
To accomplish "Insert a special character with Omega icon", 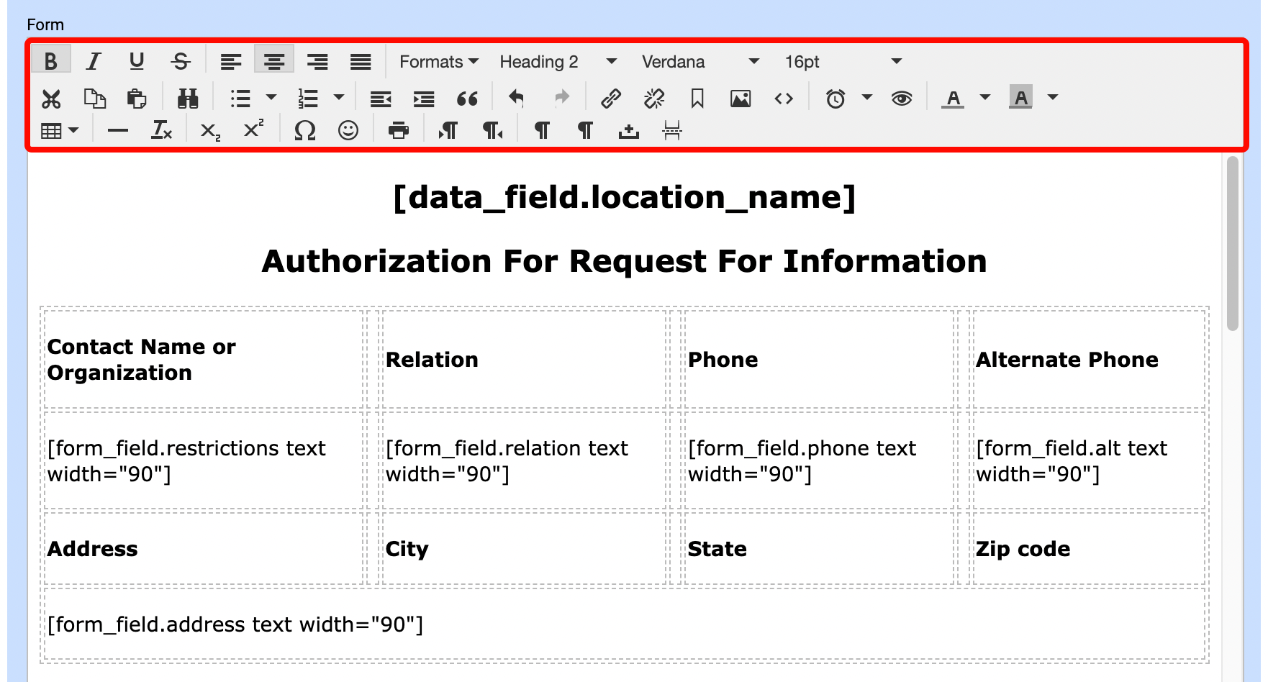I will pos(305,131).
